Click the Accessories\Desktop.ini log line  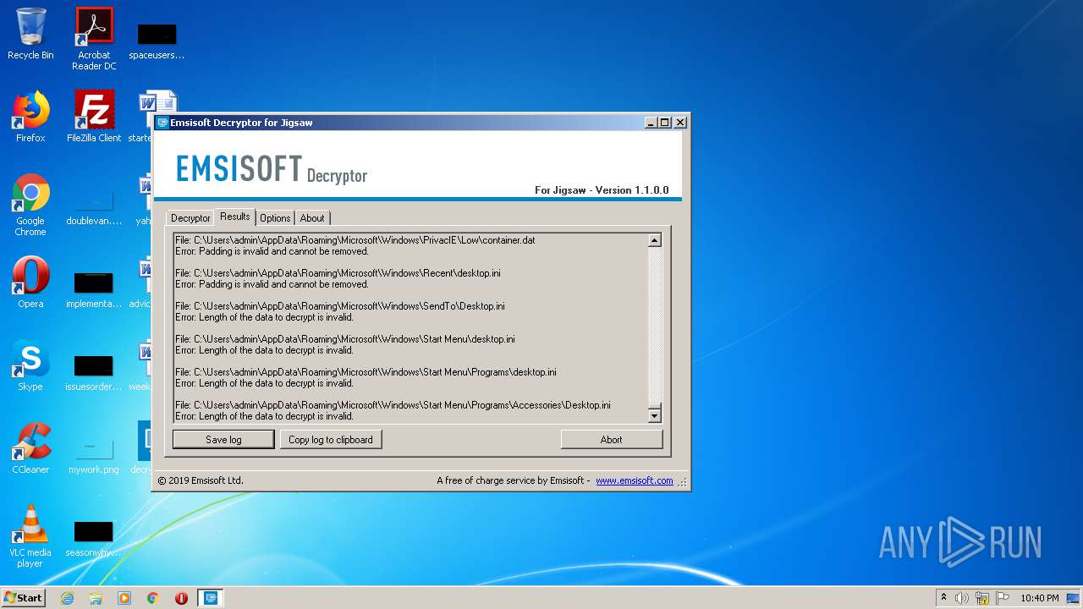click(x=393, y=405)
